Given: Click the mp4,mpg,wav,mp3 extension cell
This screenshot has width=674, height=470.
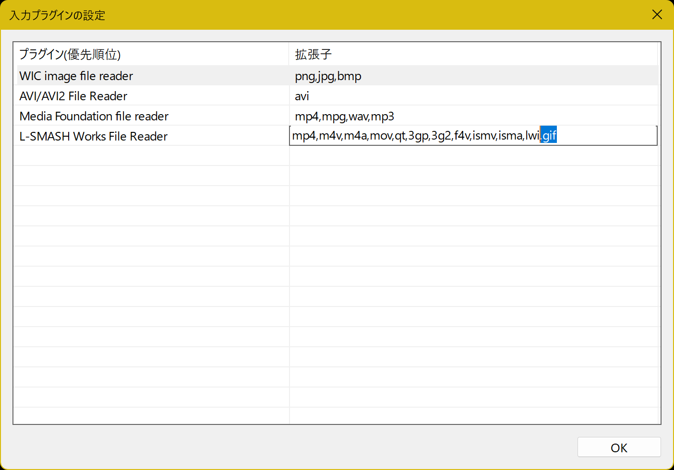Looking at the screenshot, I should point(345,116).
